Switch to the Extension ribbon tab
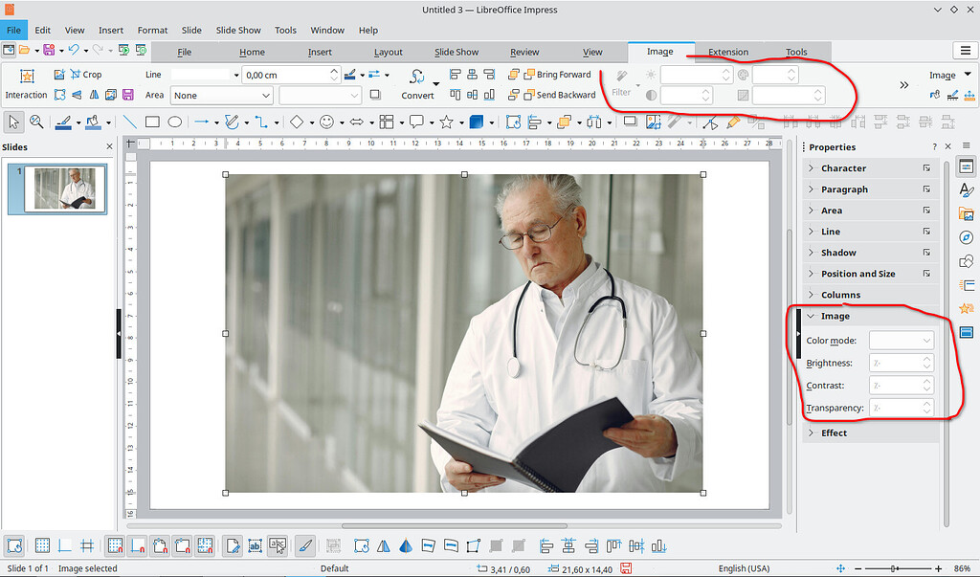Viewport: 980px width, 577px height. click(x=728, y=52)
